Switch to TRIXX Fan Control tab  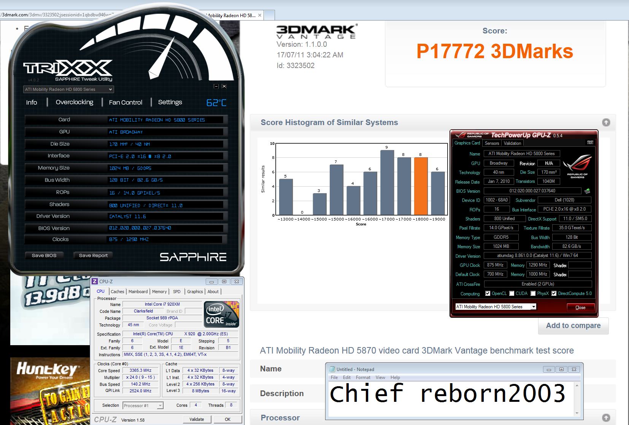[x=125, y=102]
